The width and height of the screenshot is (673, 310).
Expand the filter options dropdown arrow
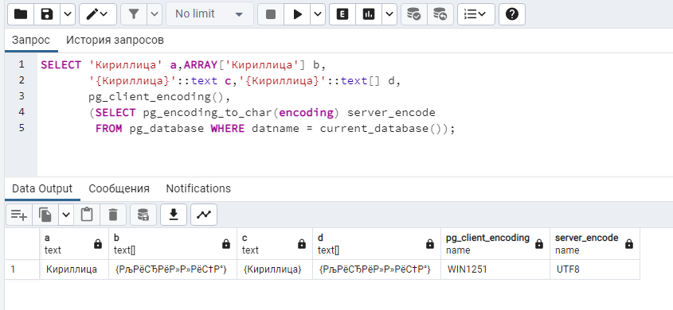[x=155, y=14]
